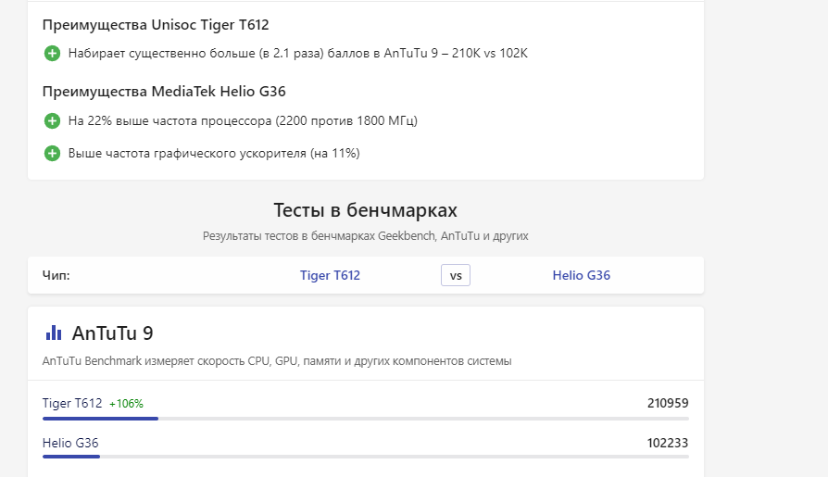Select the Tiger T612 label above its score bar

pyautogui.click(x=72, y=403)
